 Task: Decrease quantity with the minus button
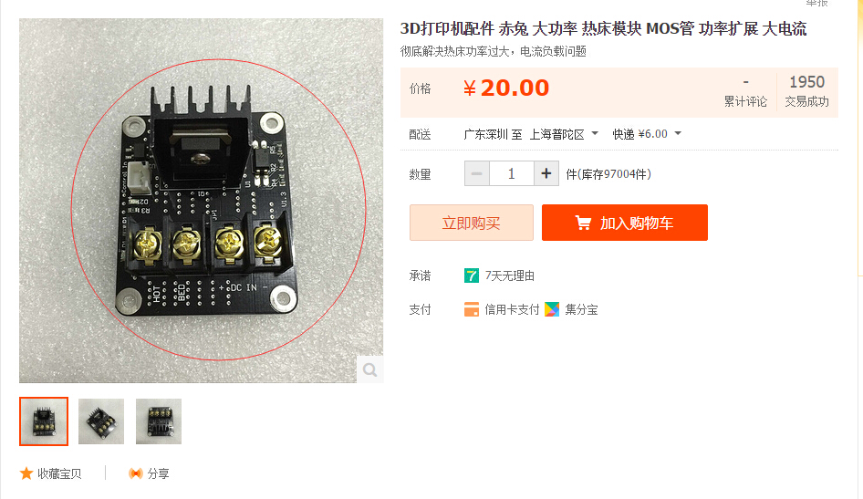476,174
